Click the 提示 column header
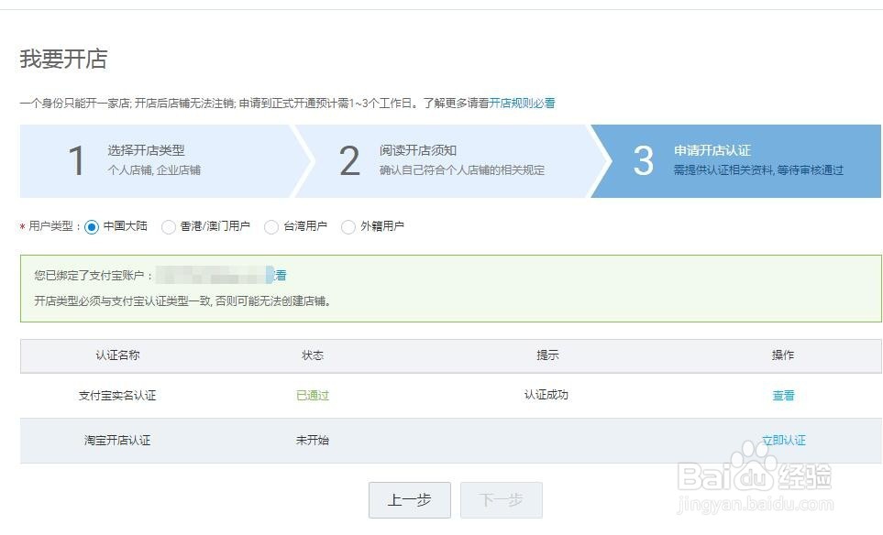This screenshot has width=883, height=535. 547,355
